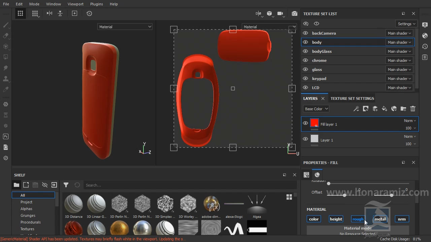431x242 pixels.
Task: Select the Paint brush tool
Action: click(x=6, y=25)
